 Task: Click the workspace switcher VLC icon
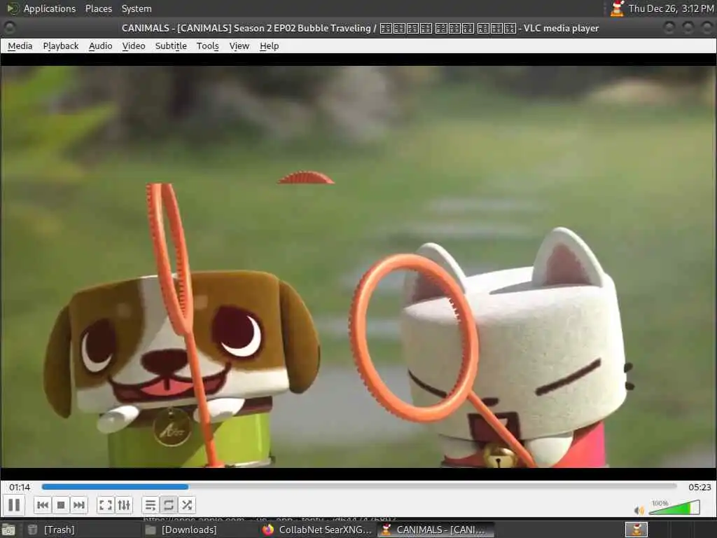click(x=636, y=530)
